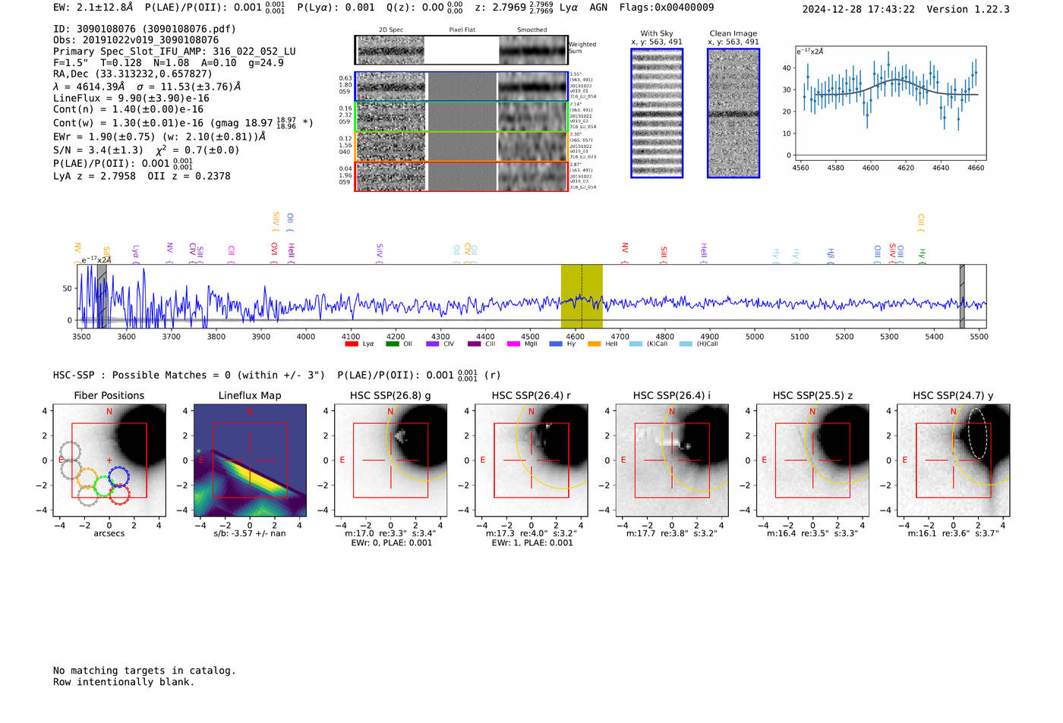This screenshot has height=723, width=1063.
Task: Click the red fiber circle in Fiber Positions
Action: click(119, 494)
